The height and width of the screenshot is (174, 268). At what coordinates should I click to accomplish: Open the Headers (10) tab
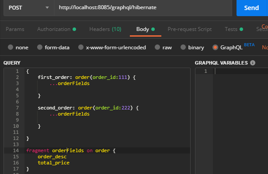[x=105, y=29]
